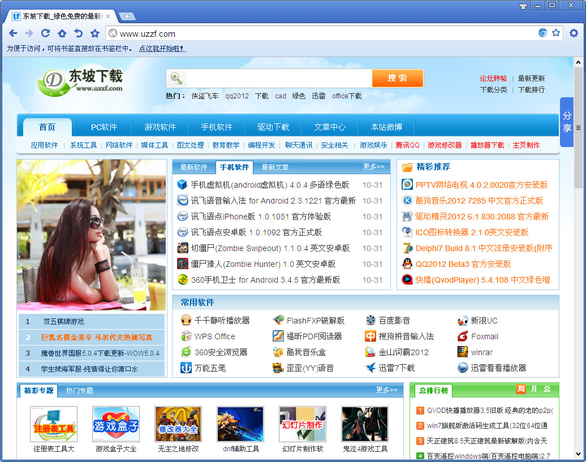Reload the page with the refresh icon

pyautogui.click(x=45, y=33)
